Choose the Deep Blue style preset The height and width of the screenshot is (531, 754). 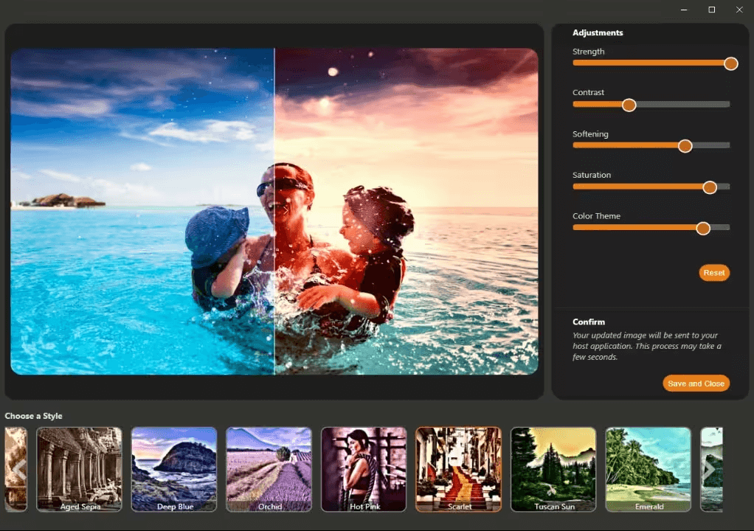174,469
